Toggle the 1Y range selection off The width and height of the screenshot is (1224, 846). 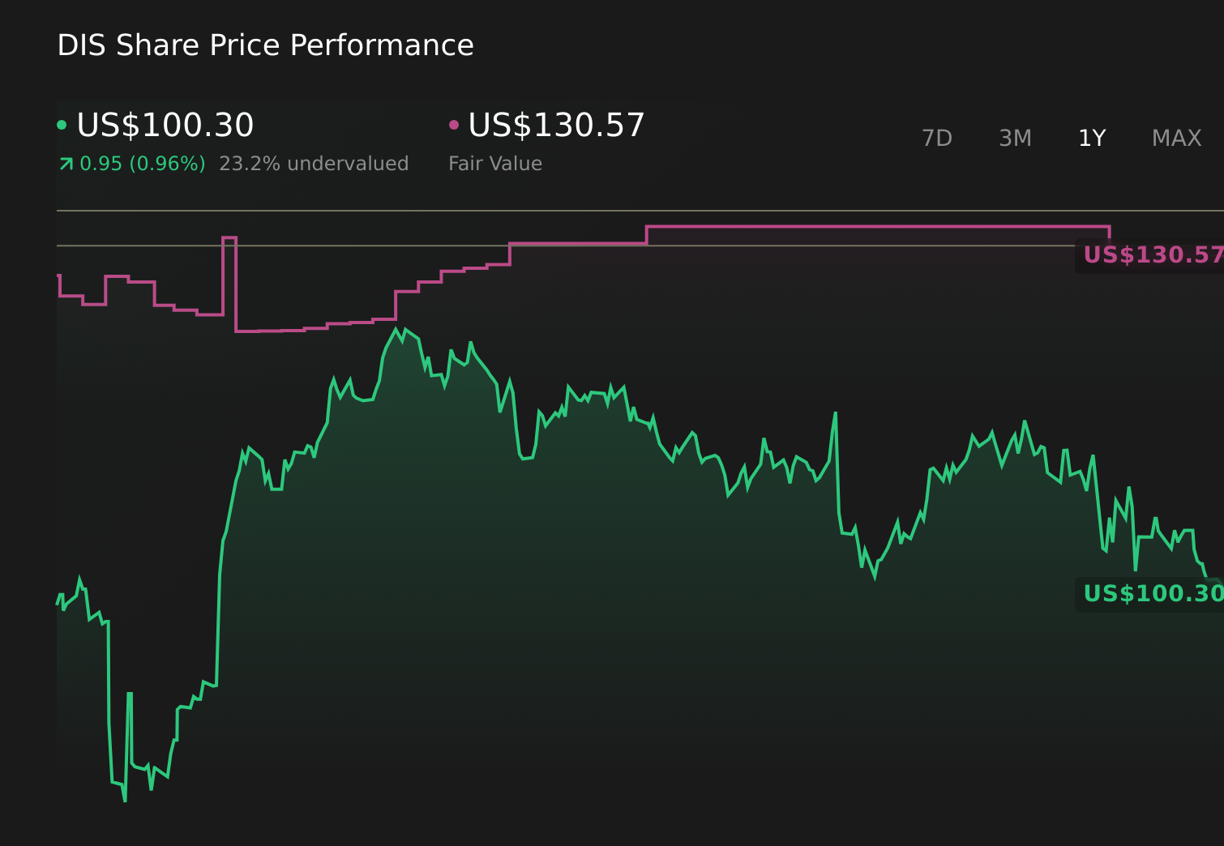[1091, 138]
